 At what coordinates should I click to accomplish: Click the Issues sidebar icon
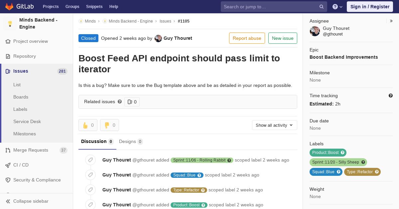click(x=8, y=71)
